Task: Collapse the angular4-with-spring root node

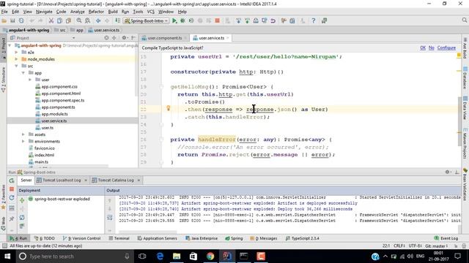Action: 10,45
